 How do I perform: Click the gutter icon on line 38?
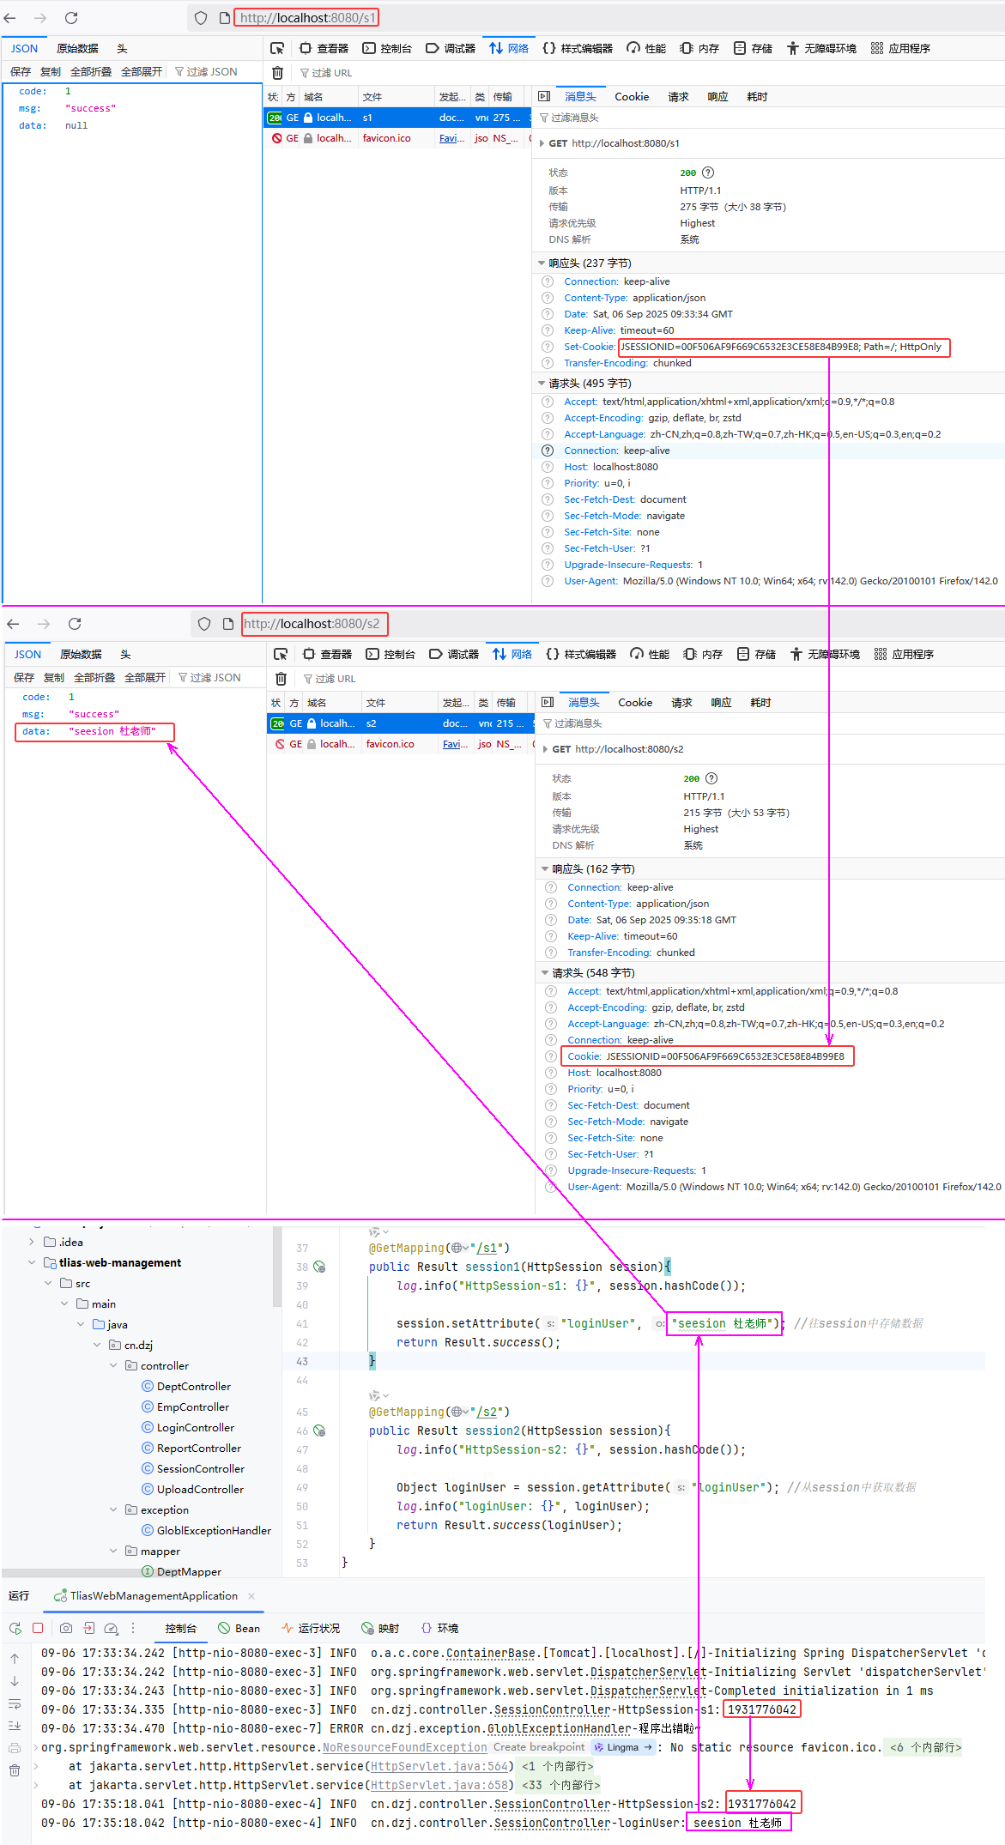320,1267
